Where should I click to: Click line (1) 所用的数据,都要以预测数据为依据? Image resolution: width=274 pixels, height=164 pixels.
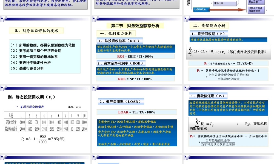coord(43,45)
